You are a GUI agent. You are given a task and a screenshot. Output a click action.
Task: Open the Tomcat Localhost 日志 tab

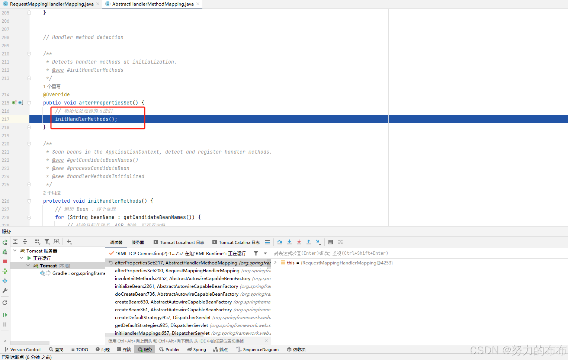tap(179, 242)
